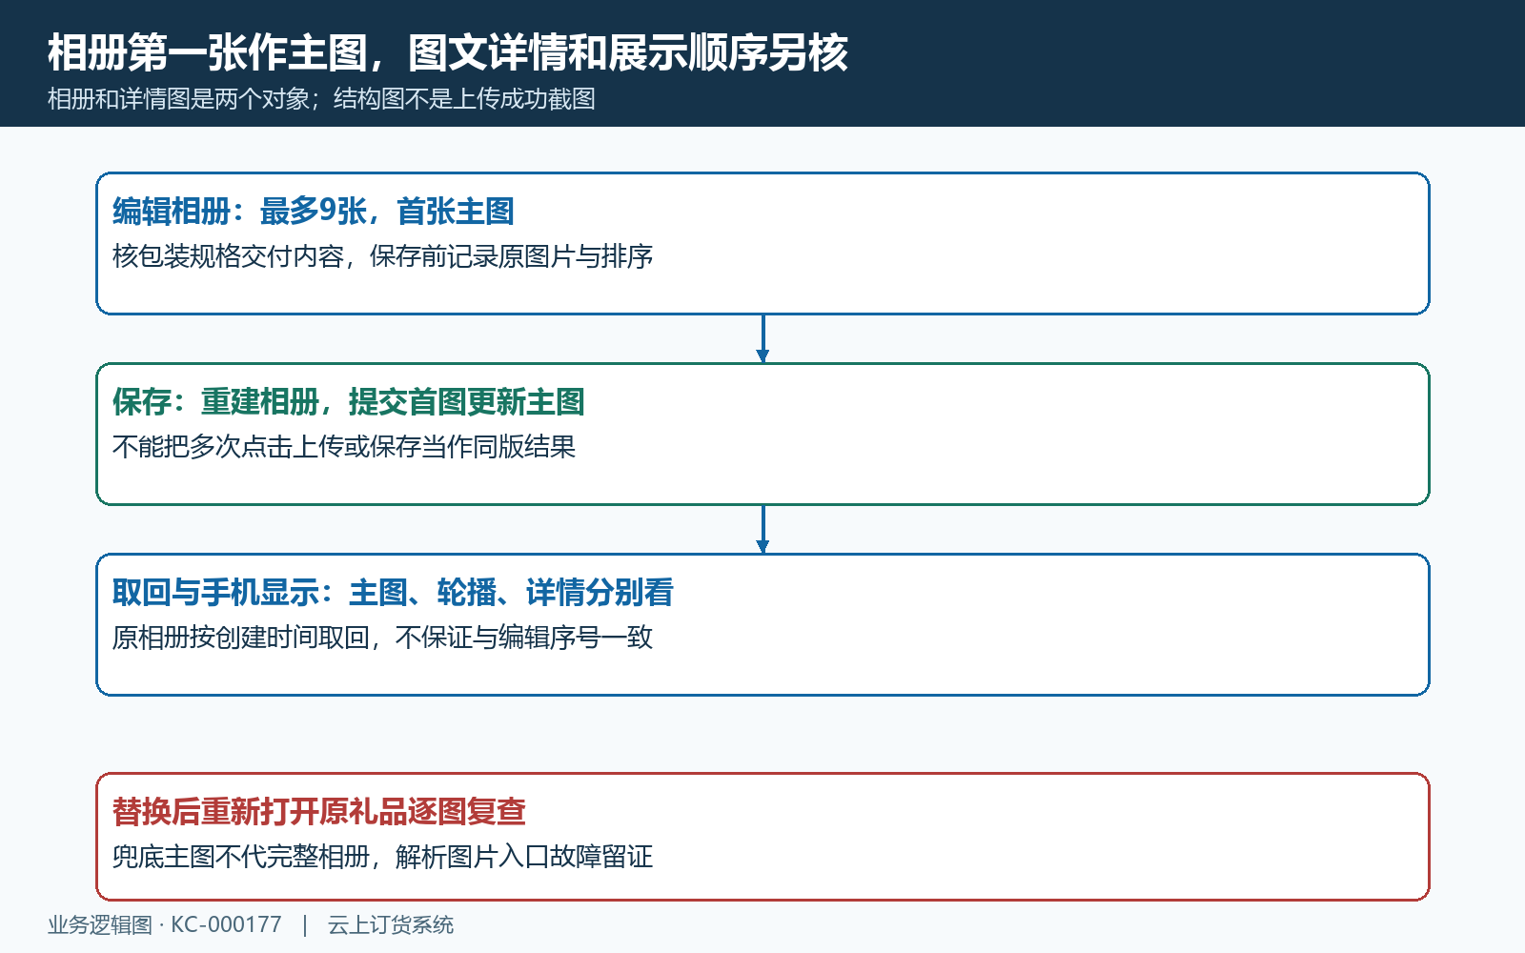Select the line 兜底主图不代完整相册，解析图片入口故障留证
The width and height of the screenshot is (1525, 953).
tap(382, 857)
